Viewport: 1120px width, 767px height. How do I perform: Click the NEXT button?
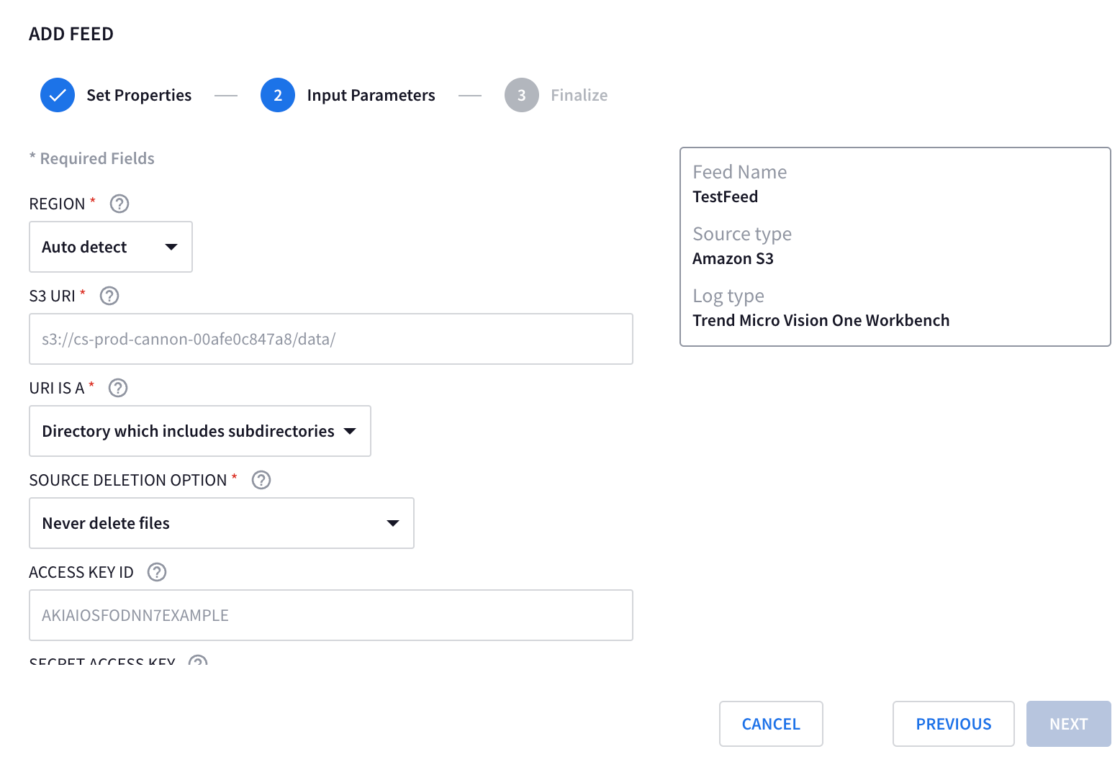tap(1068, 724)
